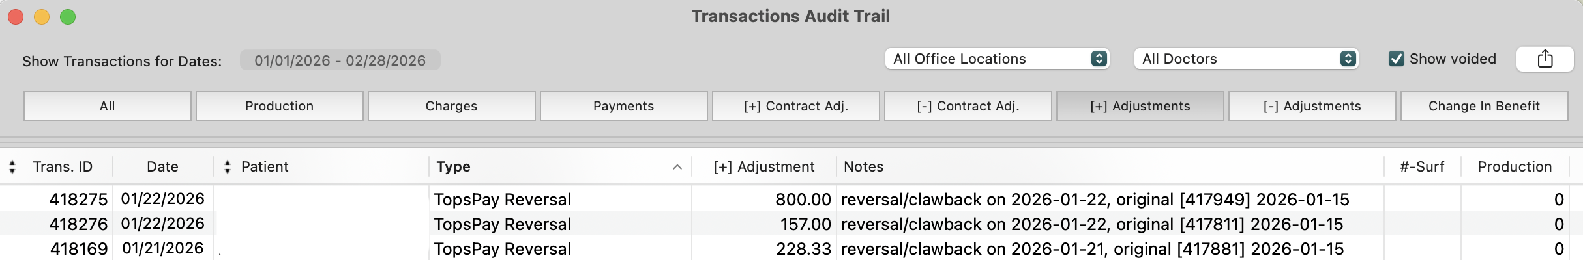Filter by [+] Contract Adj.
Image resolution: width=1583 pixels, height=260 pixels.
click(796, 106)
